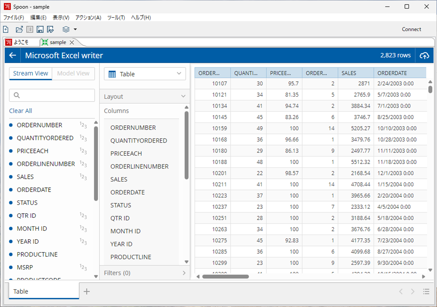Select the sample tab
The height and width of the screenshot is (307, 437).
pyautogui.click(x=58, y=42)
